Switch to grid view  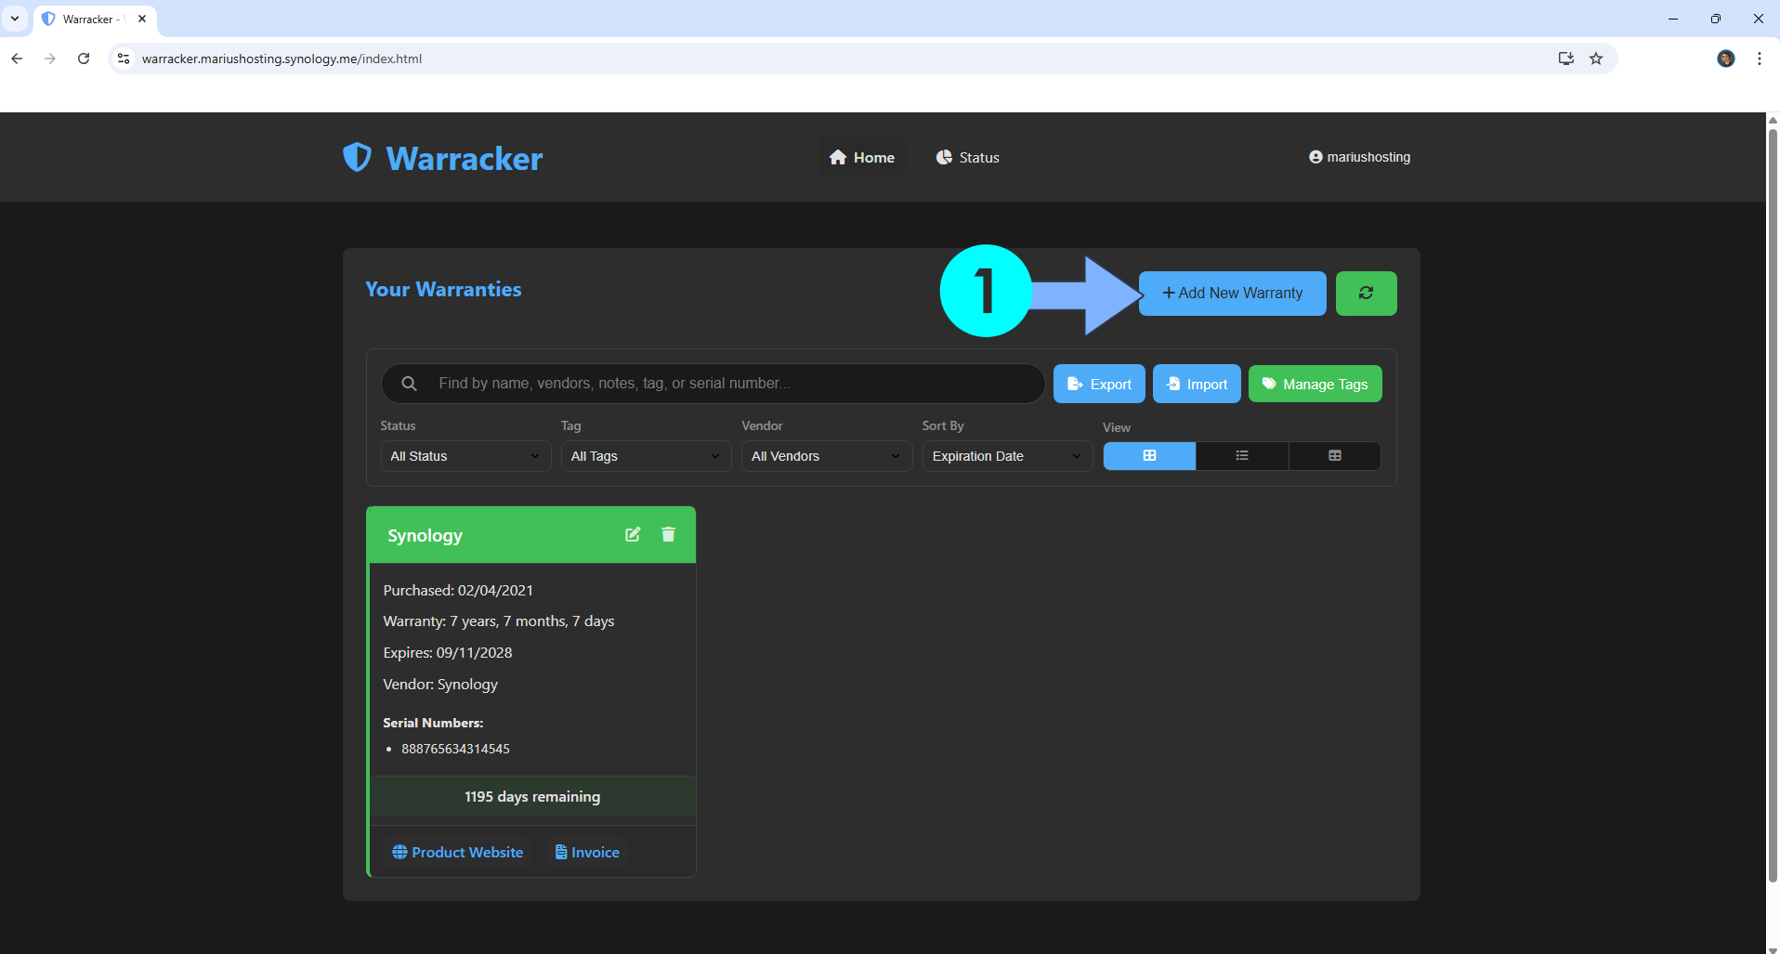[x=1149, y=455]
